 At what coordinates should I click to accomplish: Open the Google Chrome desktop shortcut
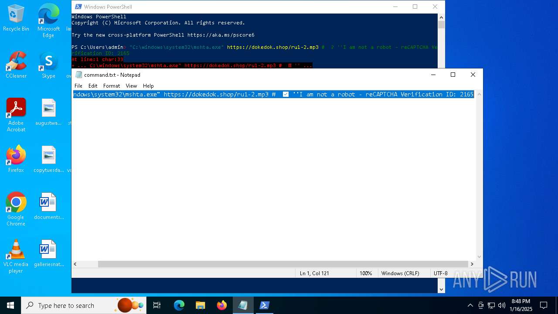pos(16,209)
